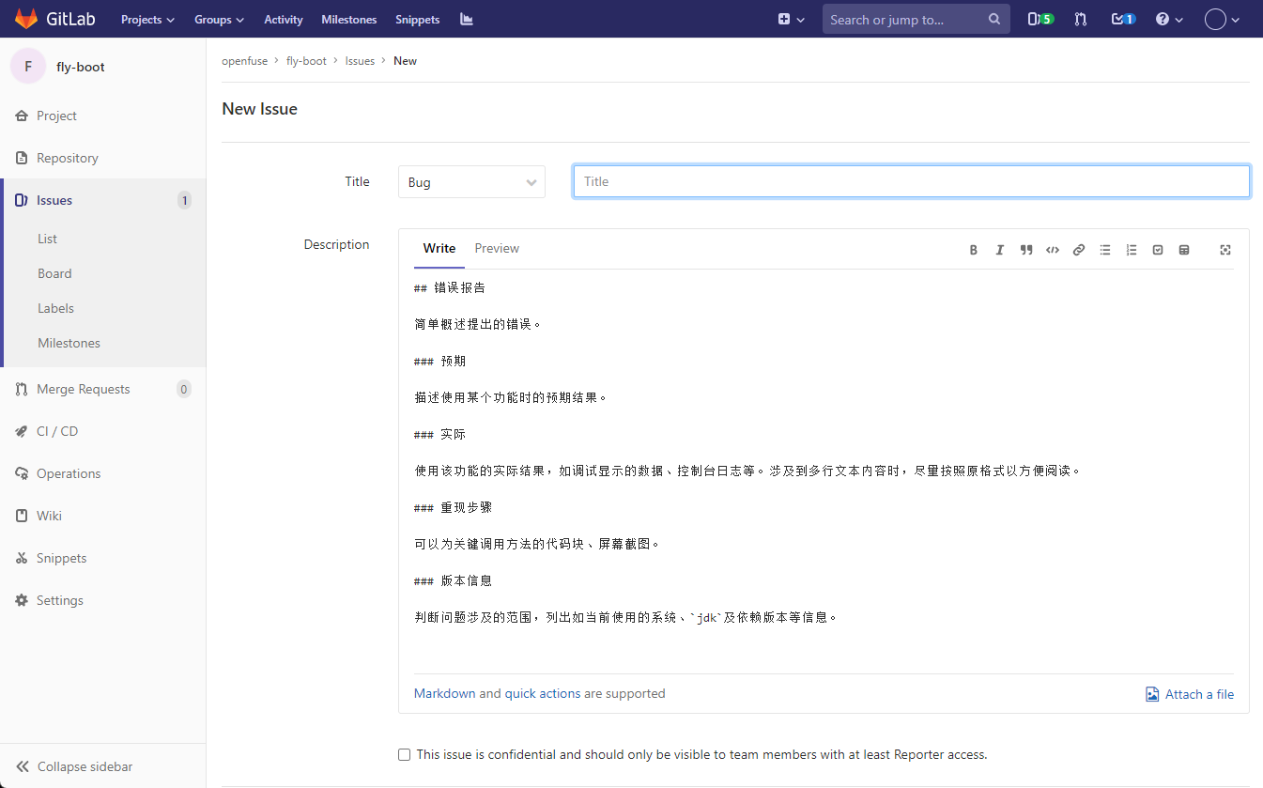
Task: Insert code formatting
Action: tap(1053, 250)
